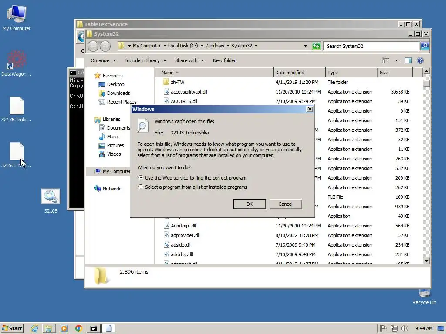Viewport: 446px width, 334px height.
Task: Click the scrollbar down arrow in file list
Action: (427, 261)
